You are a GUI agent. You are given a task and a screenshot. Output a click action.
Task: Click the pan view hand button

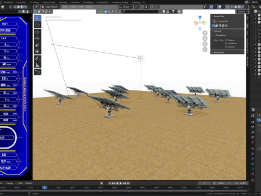tap(205, 38)
